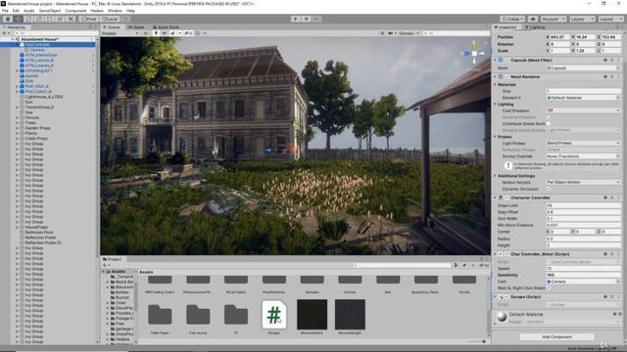Select the Hand tool in the toolbar

pyautogui.click(x=8, y=19)
